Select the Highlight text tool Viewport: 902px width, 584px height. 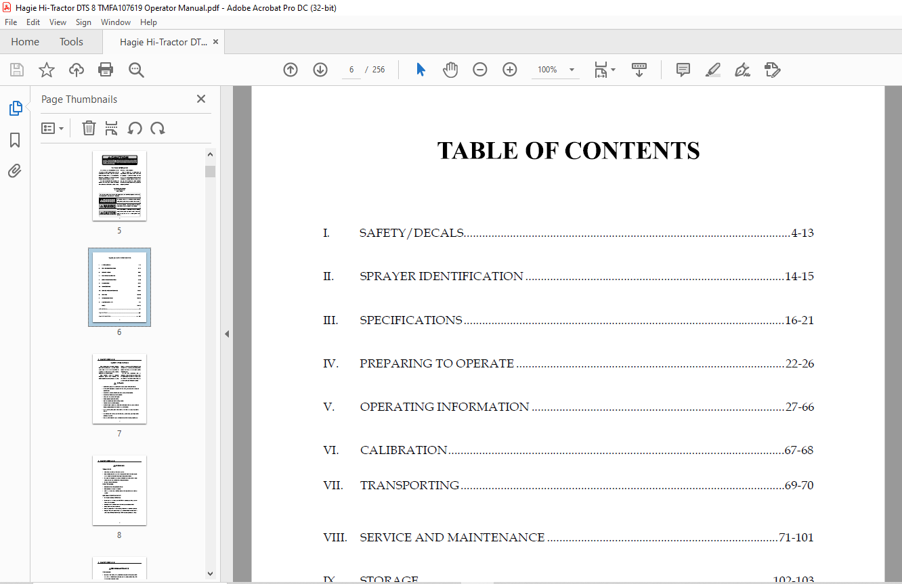point(712,70)
